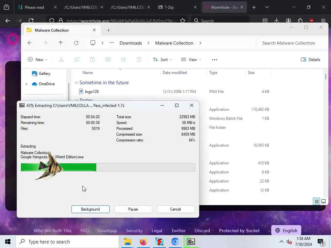The width and height of the screenshot is (331, 248).
Task: Reload the Wormhole page
Action: 31,21
